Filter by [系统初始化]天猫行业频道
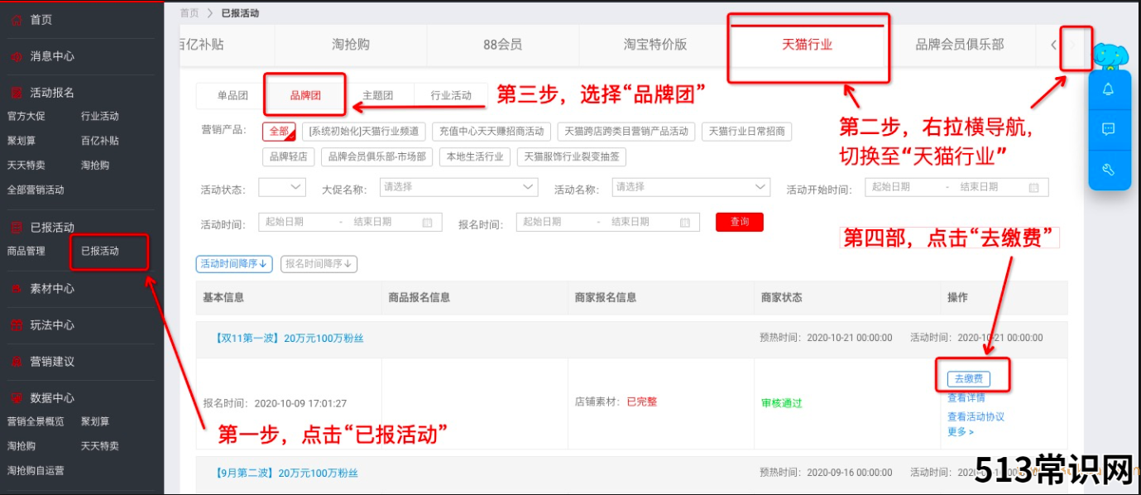Viewport: 1141px width, 495px height. point(364,131)
